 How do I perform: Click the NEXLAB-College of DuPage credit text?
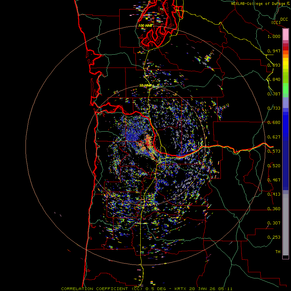click(261, 4)
